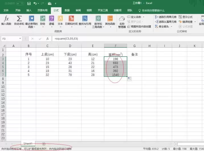This screenshot has width=204, height=151.
Task: Click the Save disk icon in title bar
Action: (29, 3)
